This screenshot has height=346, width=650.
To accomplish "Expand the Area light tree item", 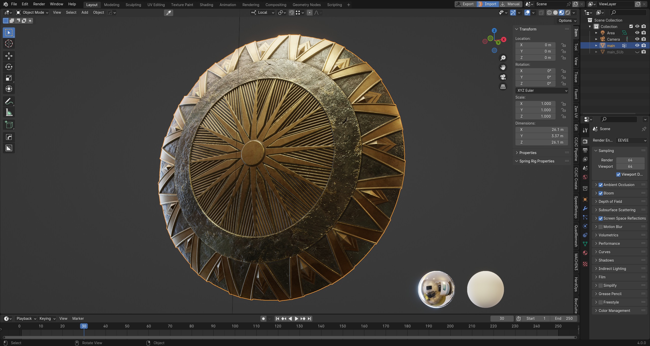I will 596,33.
